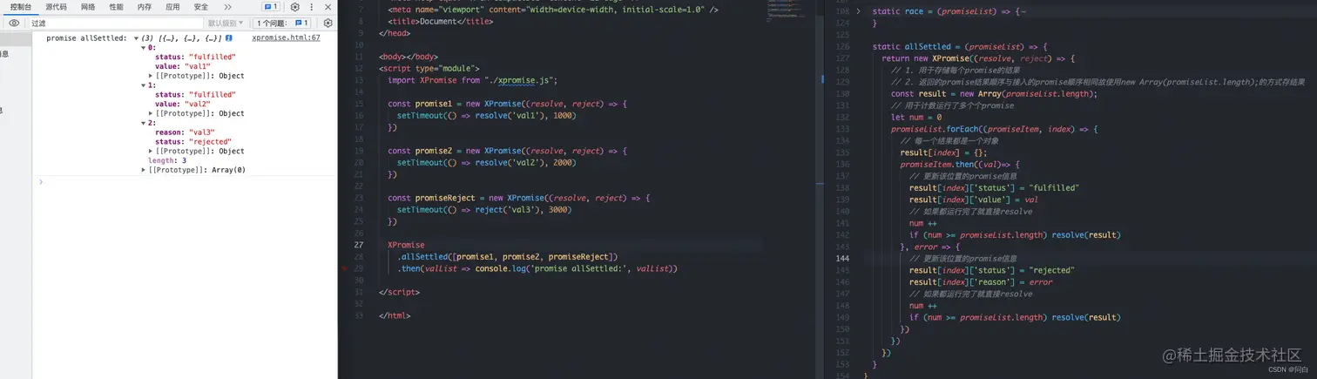This screenshot has width=1317, height=379.
Task: Click 'promise allSettled:' console log text
Action: click(x=86, y=38)
